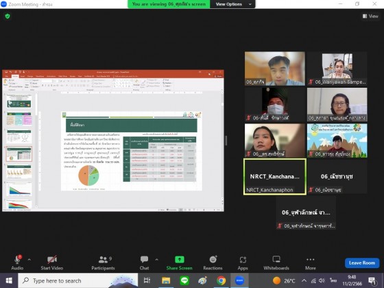Open LINE app from the taskbar
384x288 pixels.
click(184, 280)
